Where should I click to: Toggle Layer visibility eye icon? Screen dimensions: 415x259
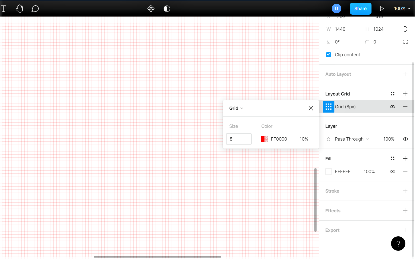click(405, 139)
